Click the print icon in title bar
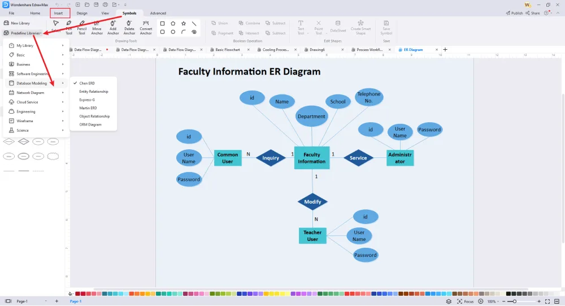565x306 pixels. pos(105,5)
